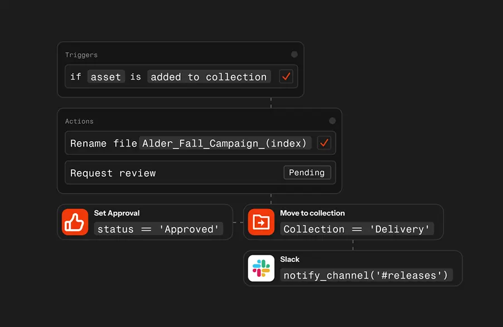Click the 'is' keyword in trigger
503x327 pixels.
136,76
